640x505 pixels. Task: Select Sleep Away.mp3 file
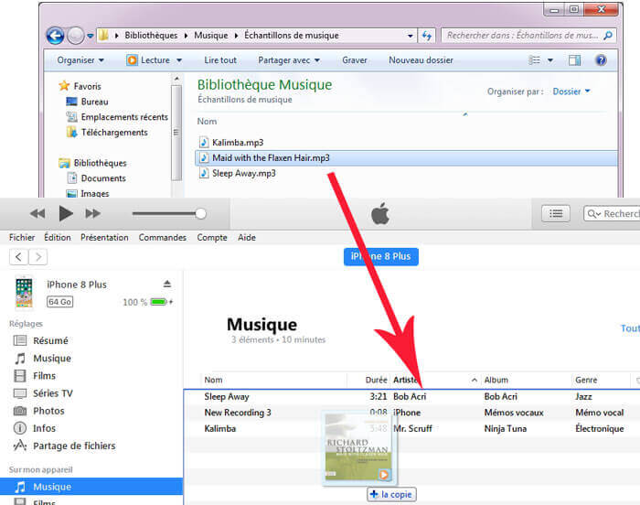(x=238, y=173)
